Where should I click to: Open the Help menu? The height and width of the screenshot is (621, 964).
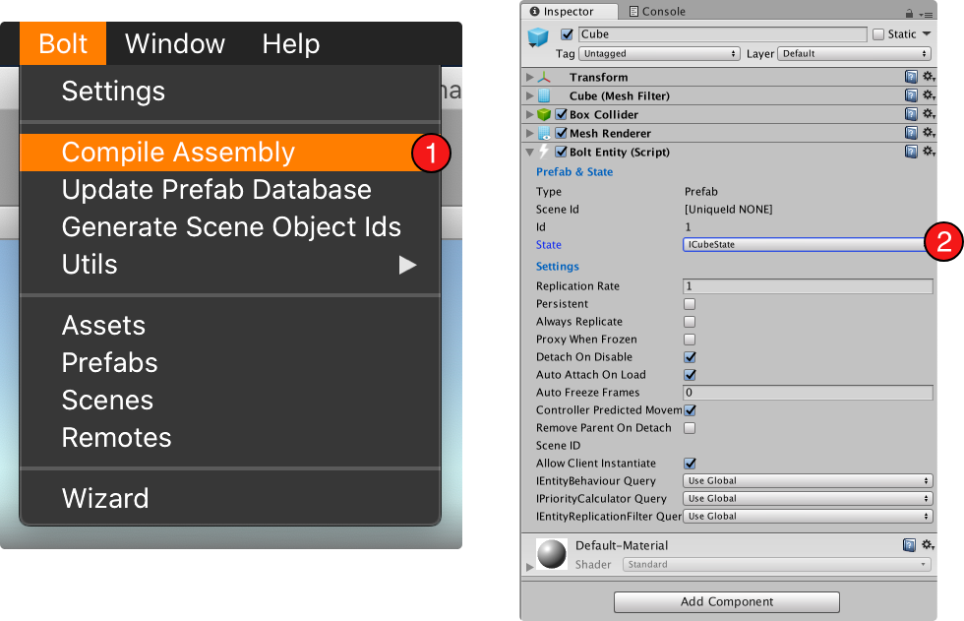tap(291, 43)
